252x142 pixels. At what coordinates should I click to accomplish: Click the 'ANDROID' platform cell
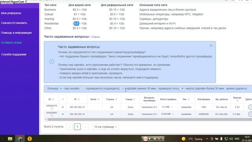tap(204, 114)
